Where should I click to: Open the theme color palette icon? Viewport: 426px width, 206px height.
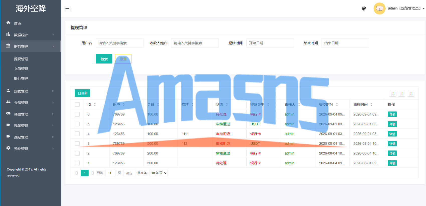[364, 8]
